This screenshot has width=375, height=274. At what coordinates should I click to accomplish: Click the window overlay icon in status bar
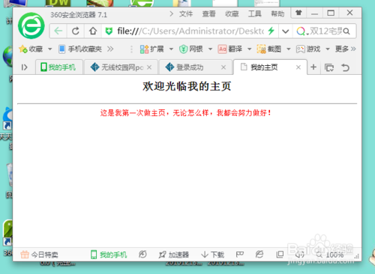point(280,255)
